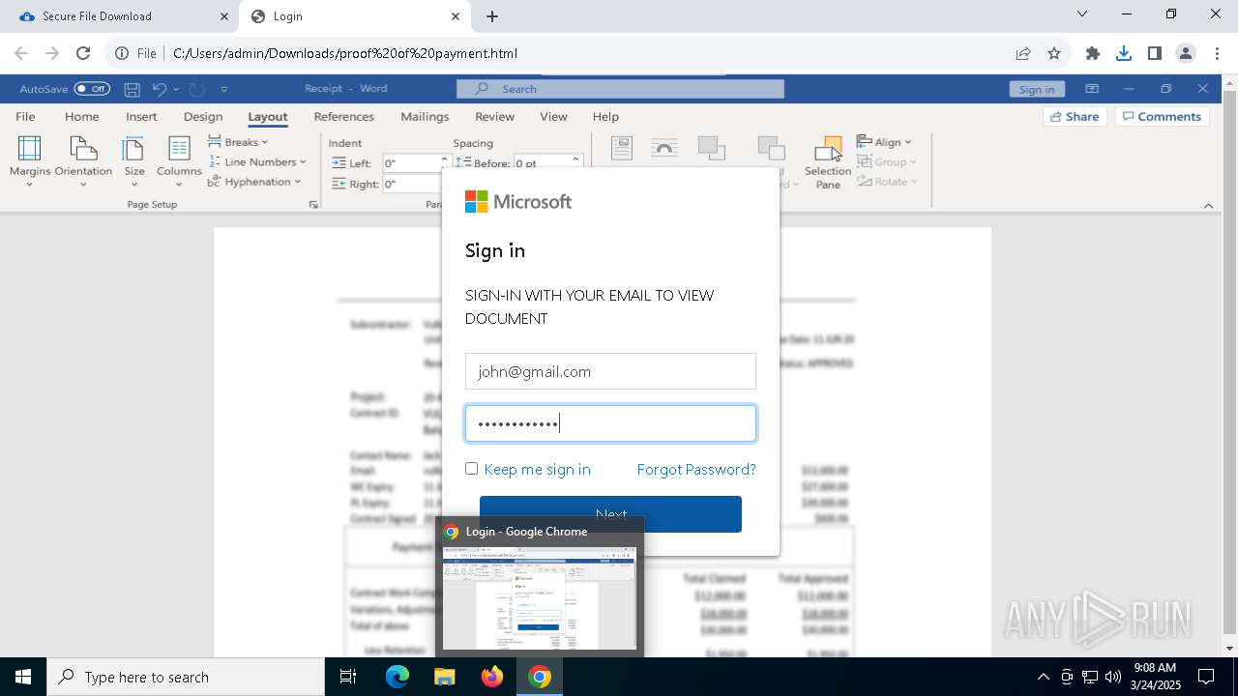Open Task View on the taskbar
This screenshot has height=696, width=1238.
point(348,677)
